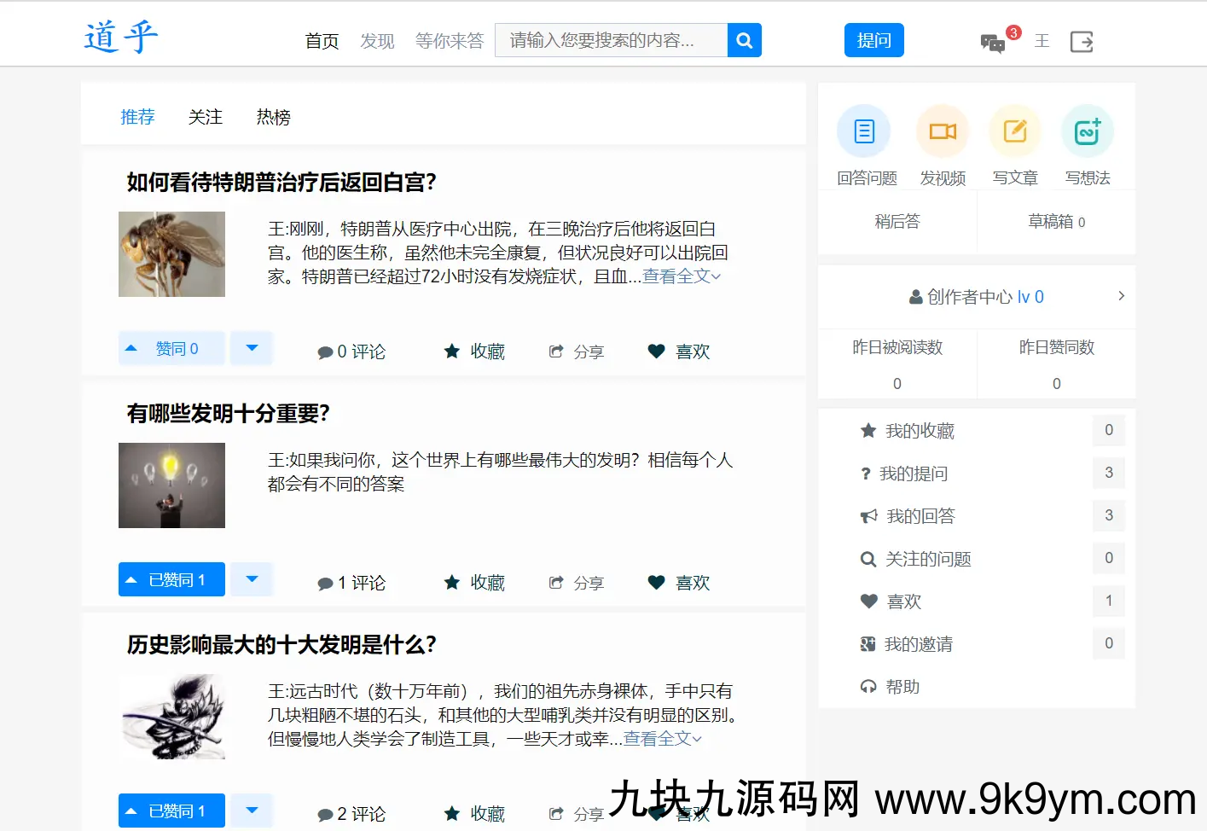Switch to the 热榜 (hot list) tab
The height and width of the screenshot is (831, 1207).
click(273, 117)
